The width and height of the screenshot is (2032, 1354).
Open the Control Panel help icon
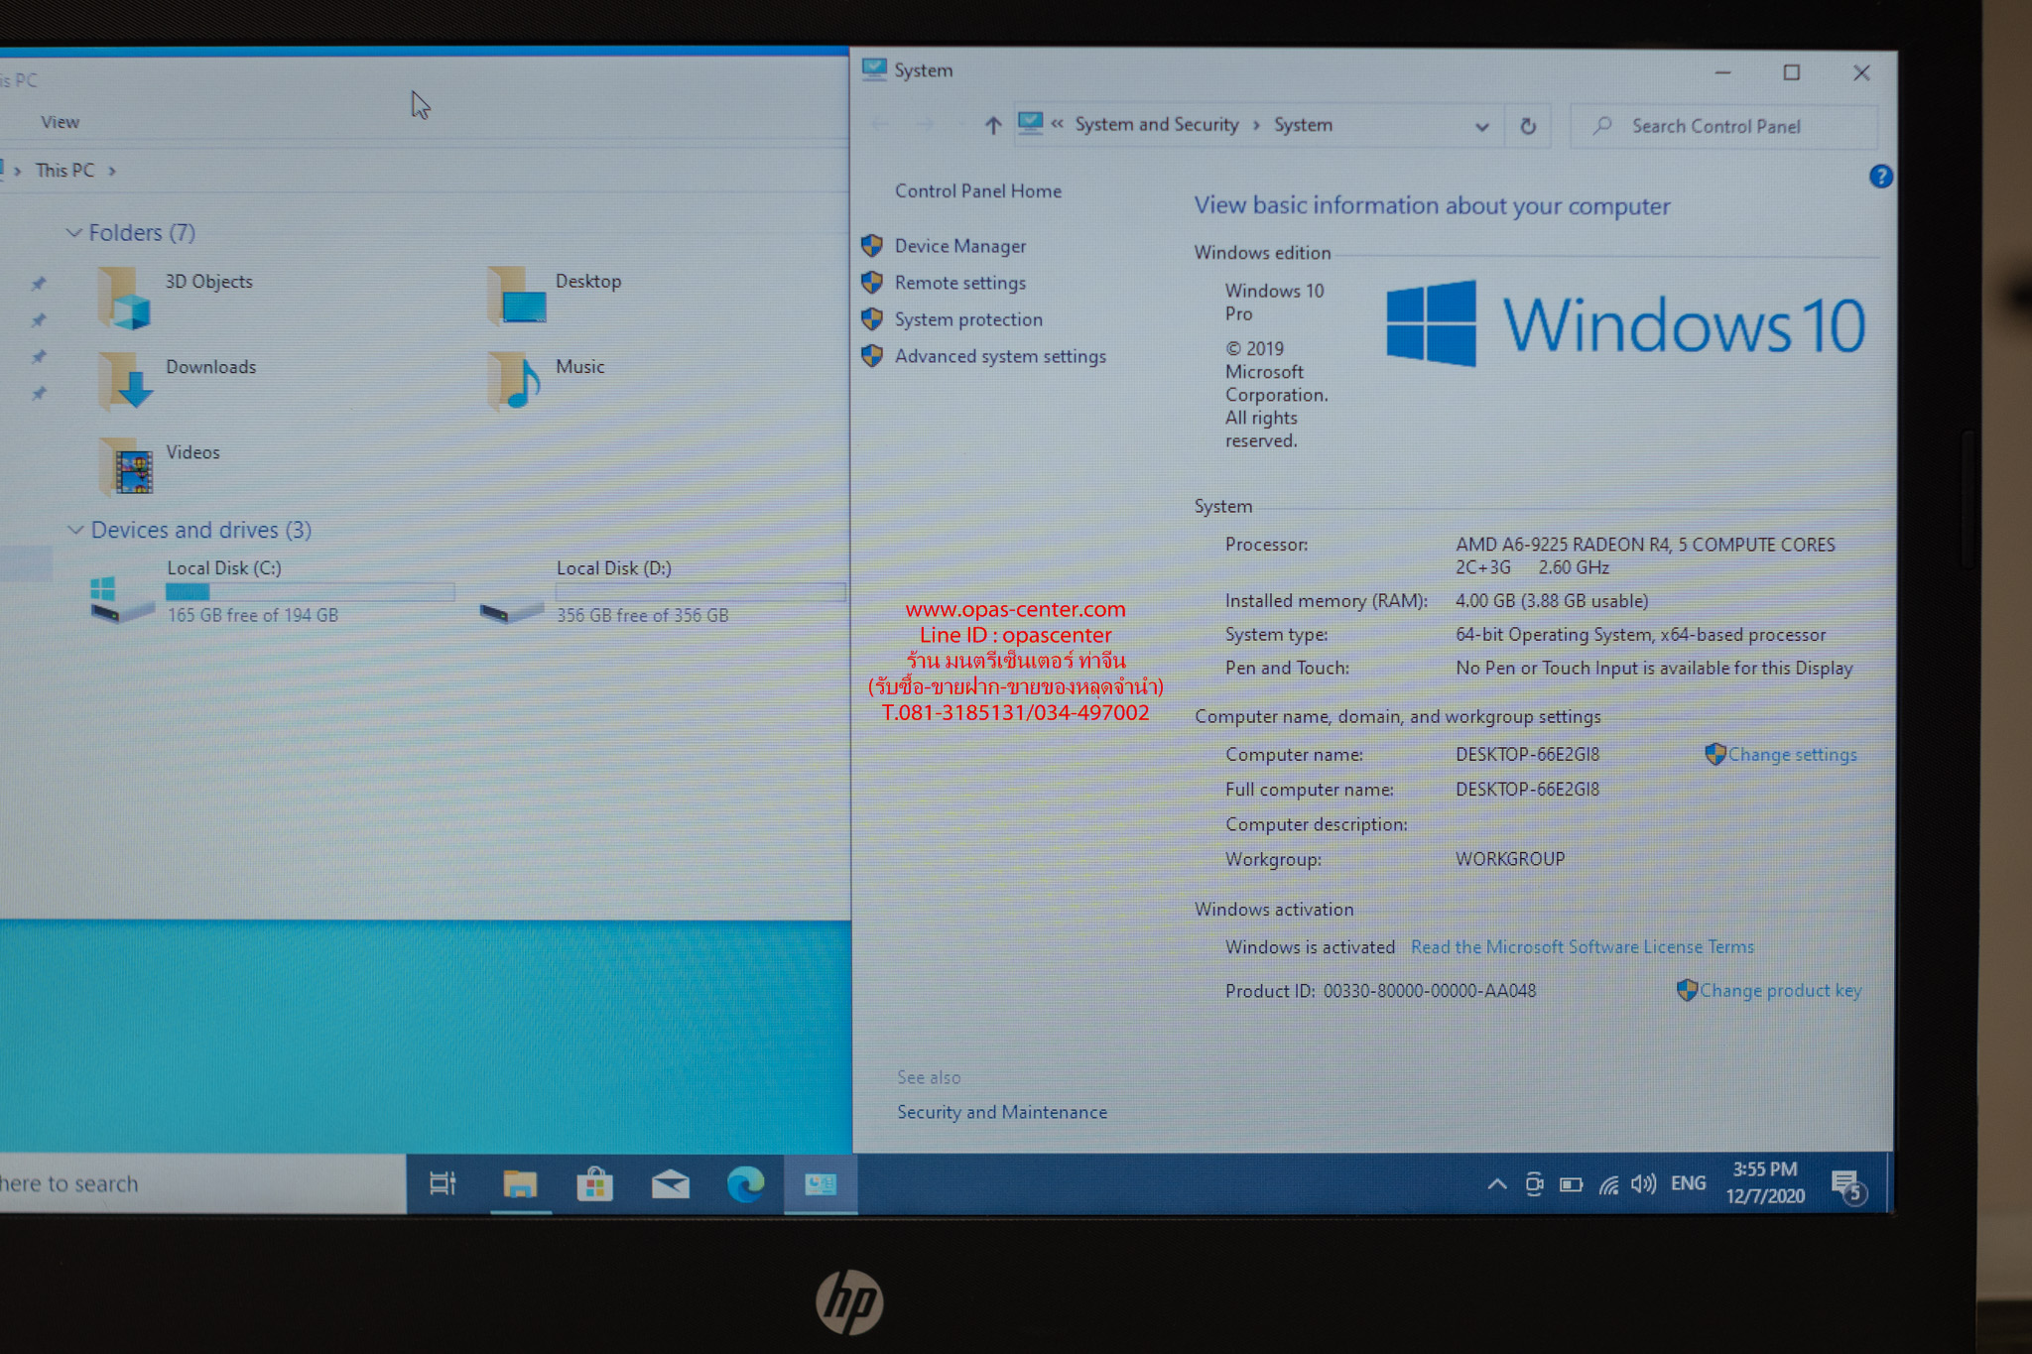(1879, 177)
